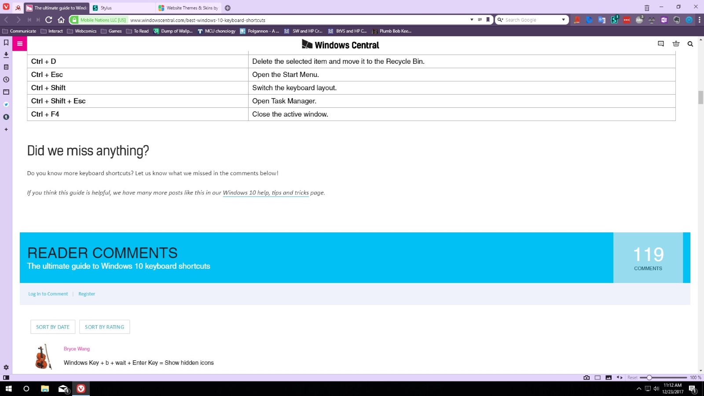The width and height of the screenshot is (704, 396).
Task: Open Google Translate extension icon
Action: (602, 20)
